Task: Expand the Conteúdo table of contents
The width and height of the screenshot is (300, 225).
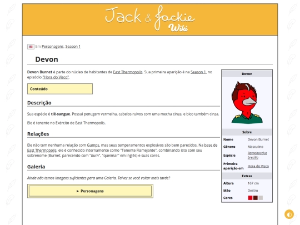Action: pos(60,89)
